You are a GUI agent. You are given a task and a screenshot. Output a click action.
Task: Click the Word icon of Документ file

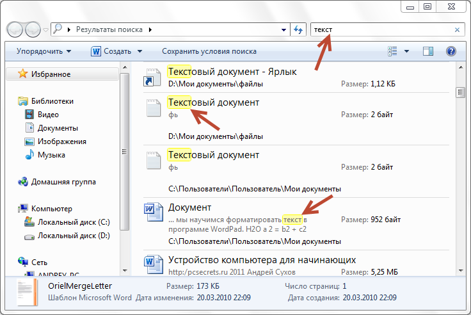point(152,213)
